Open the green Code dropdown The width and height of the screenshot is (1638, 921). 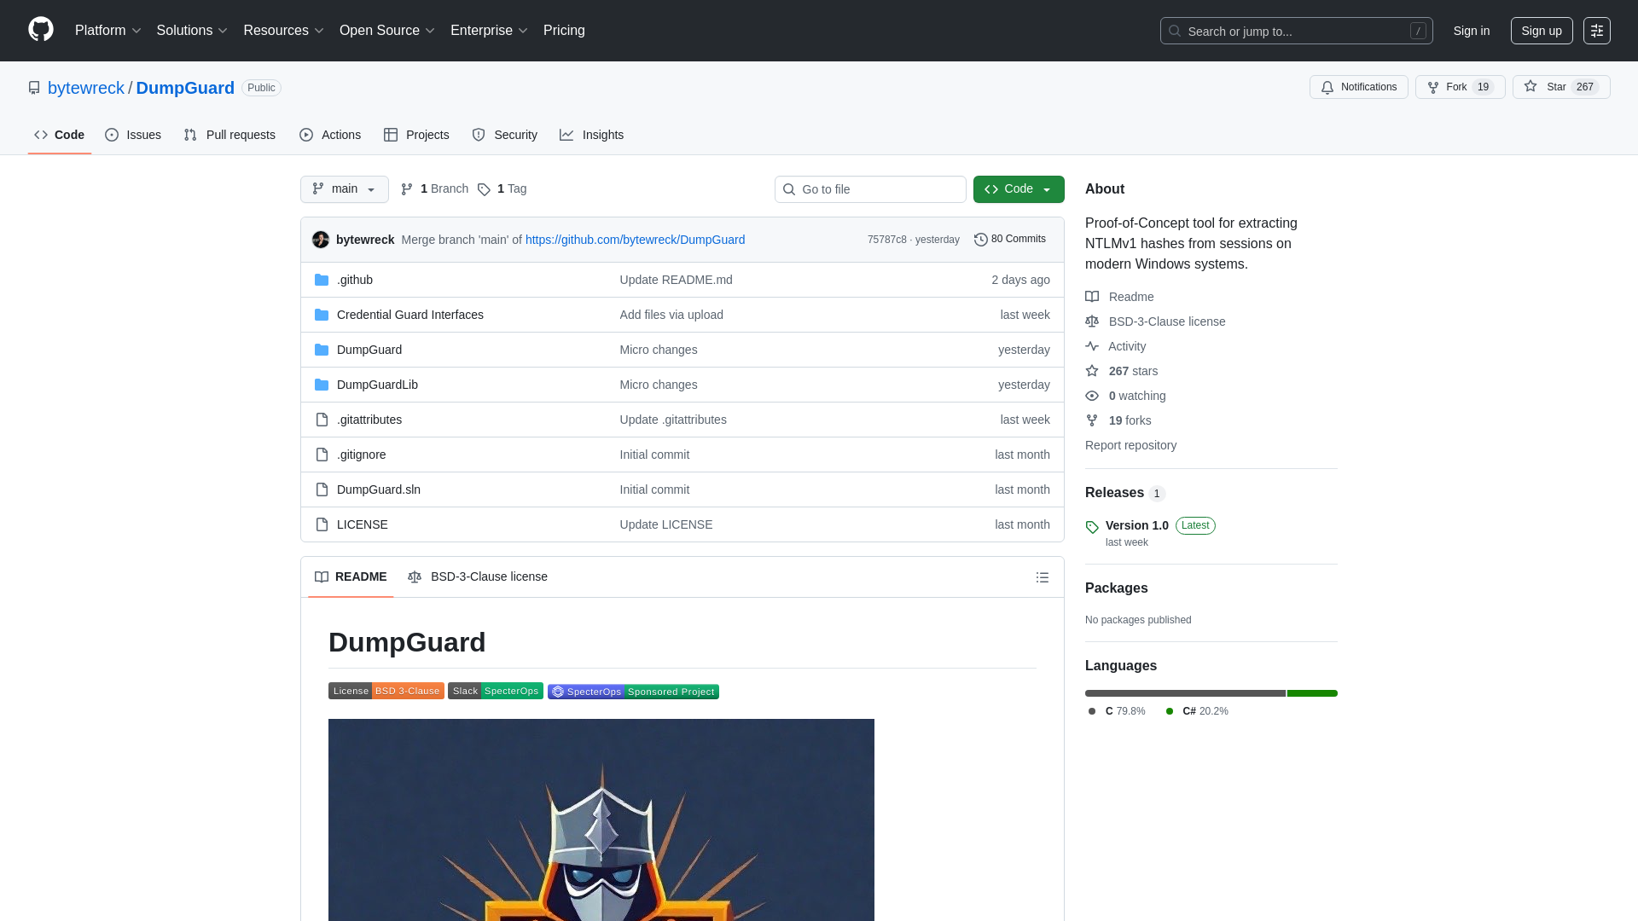[x=1019, y=189]
